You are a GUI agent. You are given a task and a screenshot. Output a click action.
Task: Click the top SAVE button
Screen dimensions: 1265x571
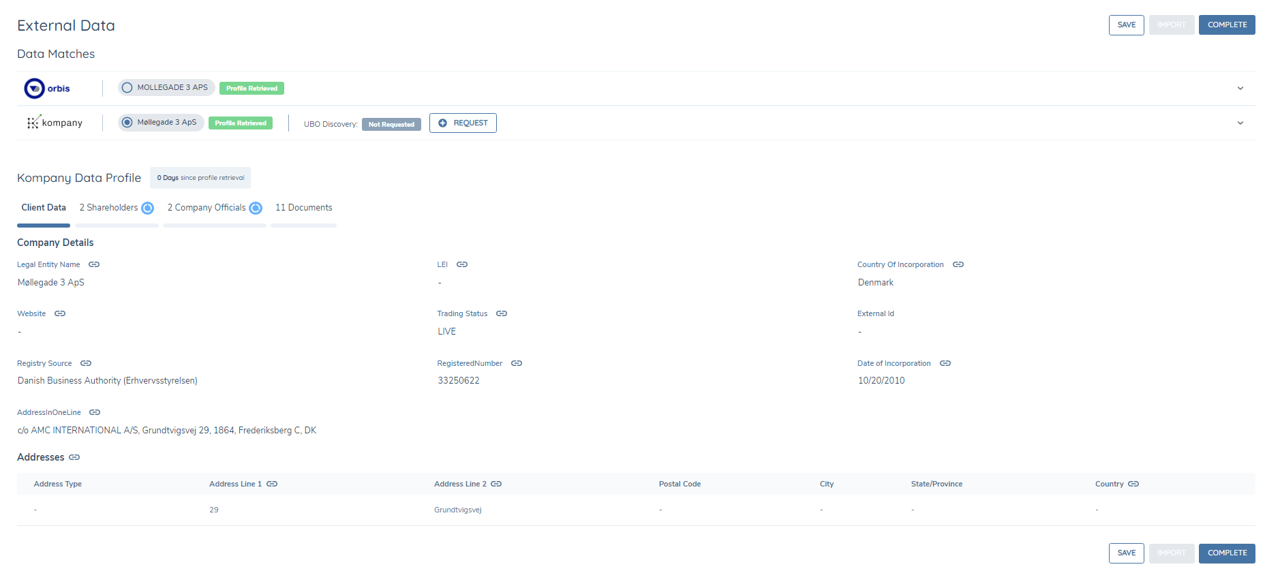coord(1127,25)
